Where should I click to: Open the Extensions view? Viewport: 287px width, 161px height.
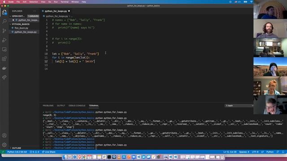click(4, 59)
